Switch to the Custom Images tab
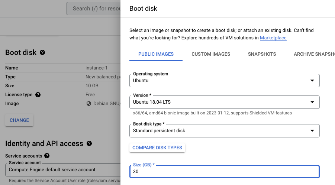The height and width of the screenshot is (185, 335). pos(211,54)
